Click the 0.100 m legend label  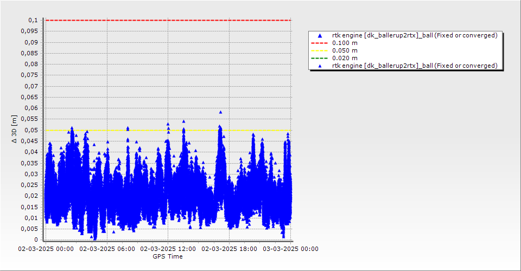(345, 43)
